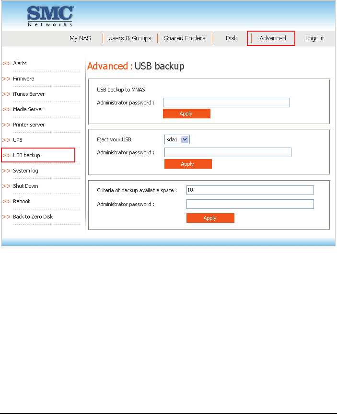Click the double-arrow icon beside UPS
The width and height of the screenshot is (337, 414).
click(x=6, y=140)
